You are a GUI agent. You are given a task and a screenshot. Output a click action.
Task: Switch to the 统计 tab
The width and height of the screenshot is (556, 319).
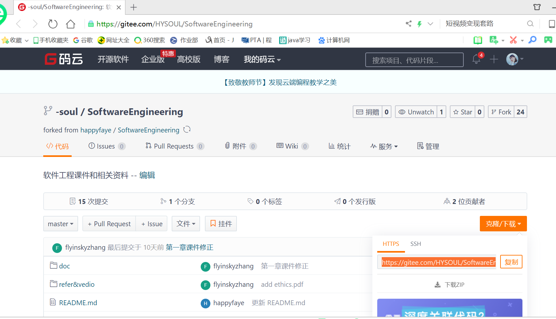point(339,146)
